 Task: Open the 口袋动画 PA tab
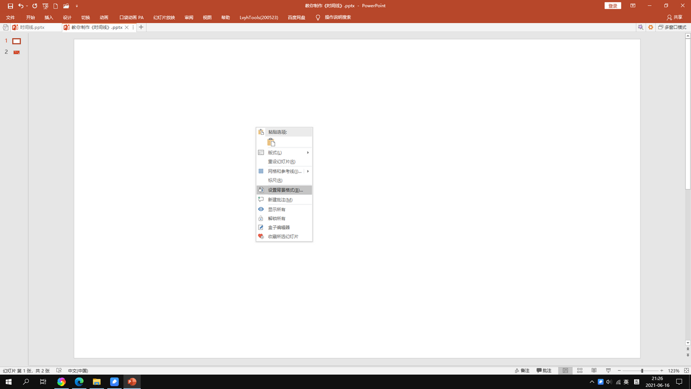[131, 17]
